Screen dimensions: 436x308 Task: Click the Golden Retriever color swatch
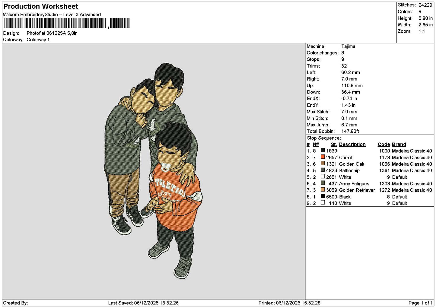coord(323,189)
